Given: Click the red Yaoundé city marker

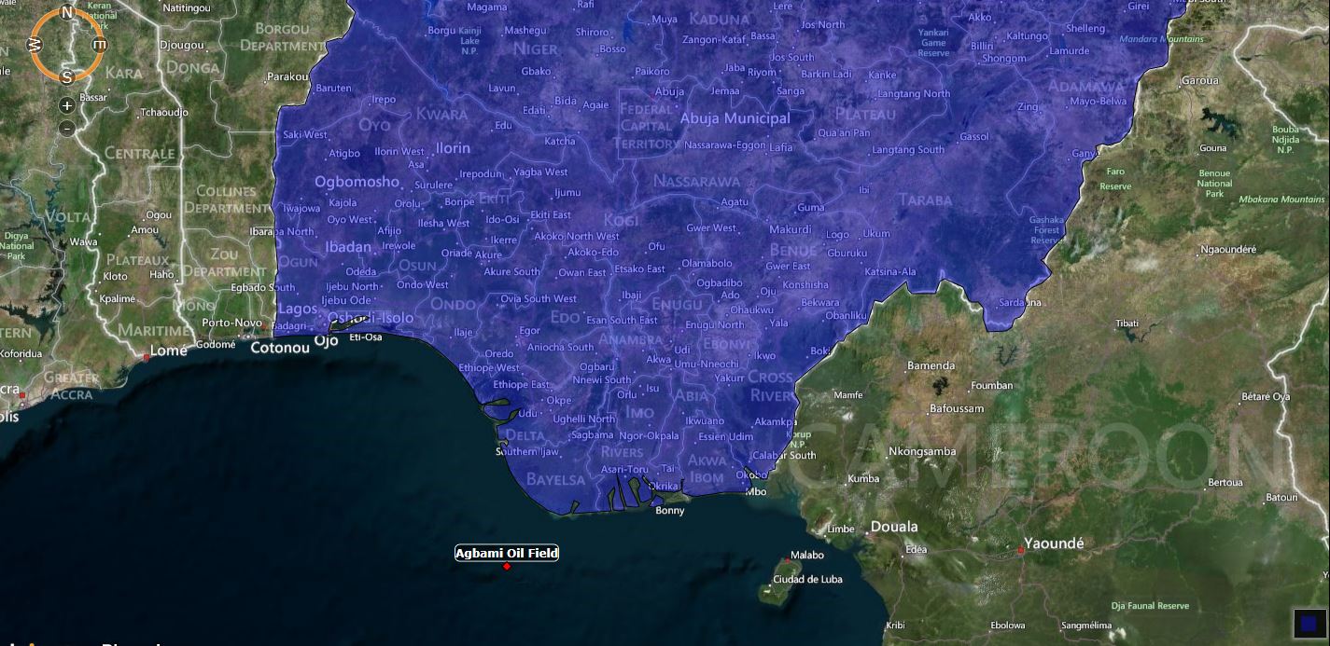Looking at the screenshot, I should click(1021, 551).
